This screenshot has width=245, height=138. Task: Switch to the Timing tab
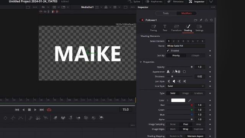tap(154, 28)
